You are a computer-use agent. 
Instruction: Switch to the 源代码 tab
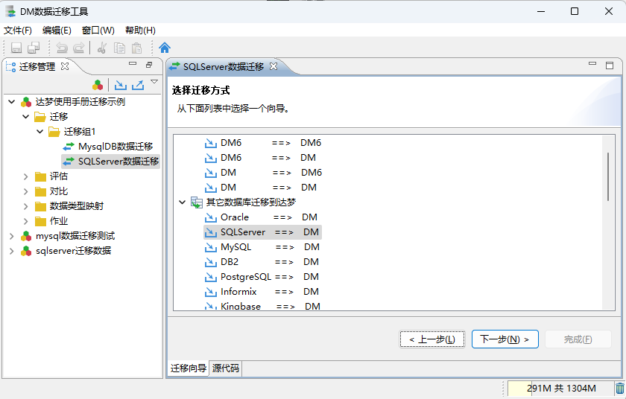226,368
